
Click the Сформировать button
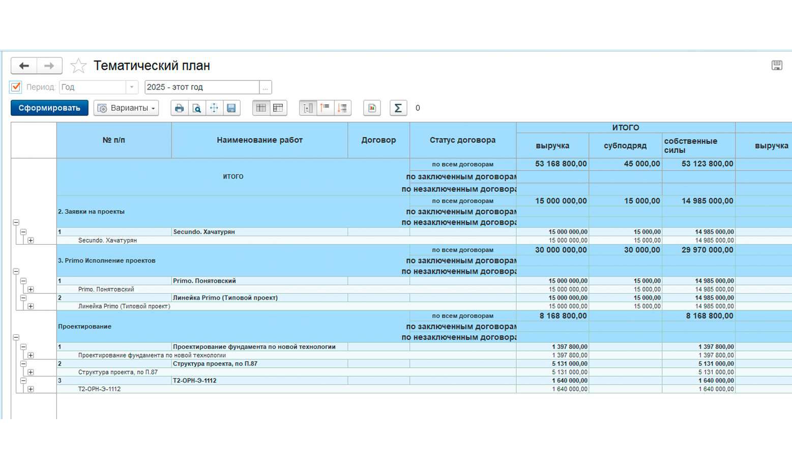(x=49, y=108)
